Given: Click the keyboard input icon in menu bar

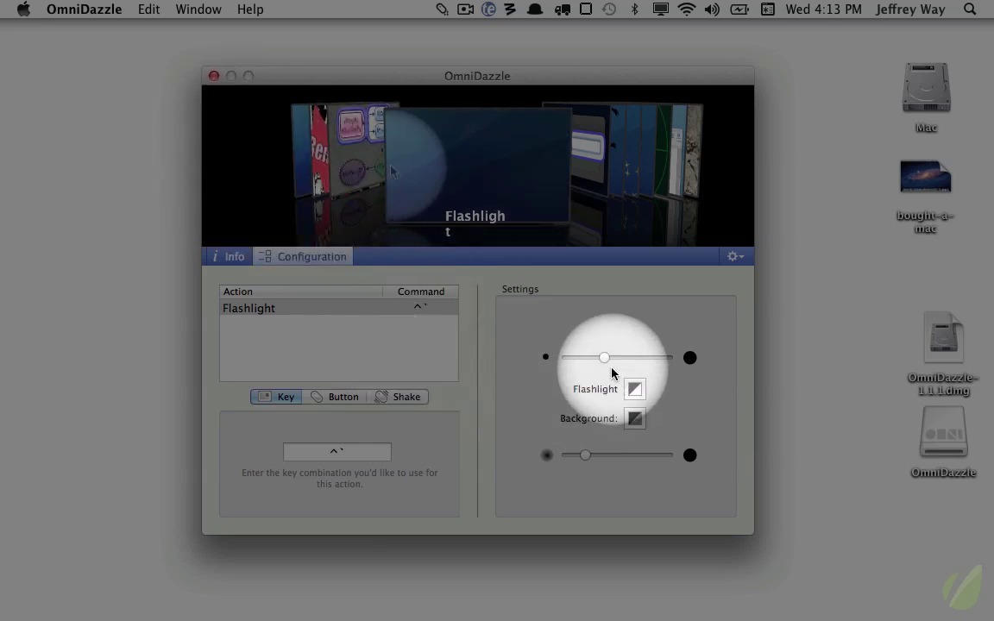Looking at the screenshot, I should [x=768, y=9].
